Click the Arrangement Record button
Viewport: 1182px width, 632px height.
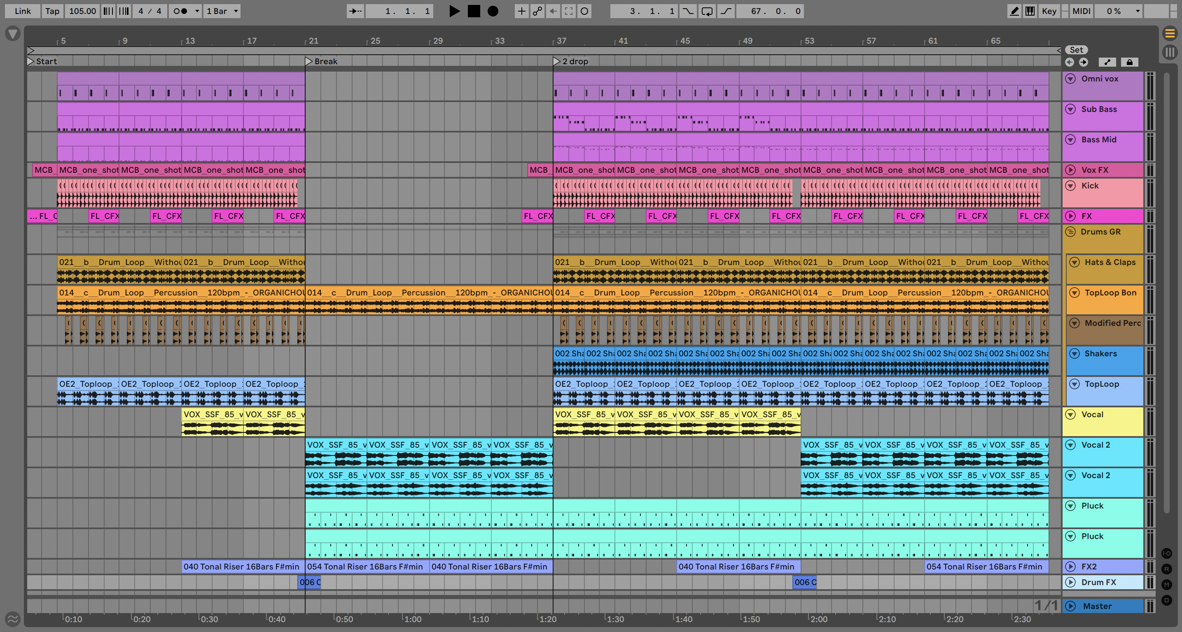pyautogui.click(x=493, y=11)
